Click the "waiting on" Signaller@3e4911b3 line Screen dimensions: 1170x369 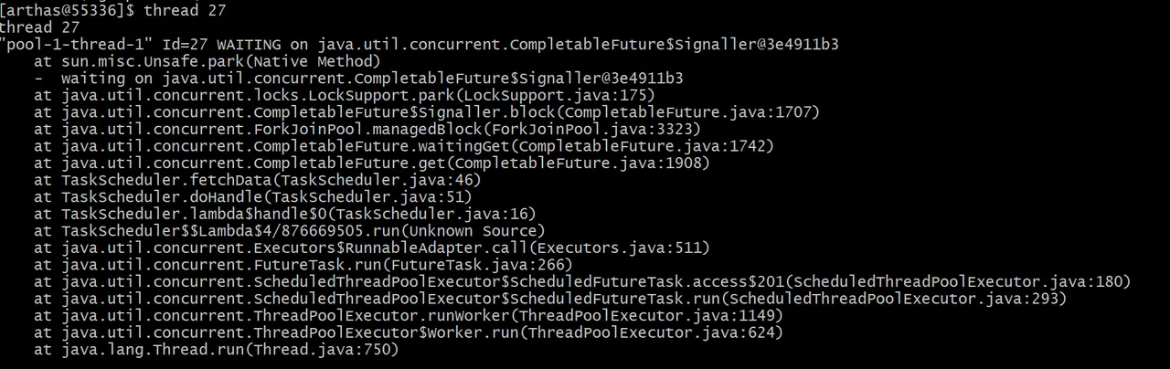coord(358,79)
